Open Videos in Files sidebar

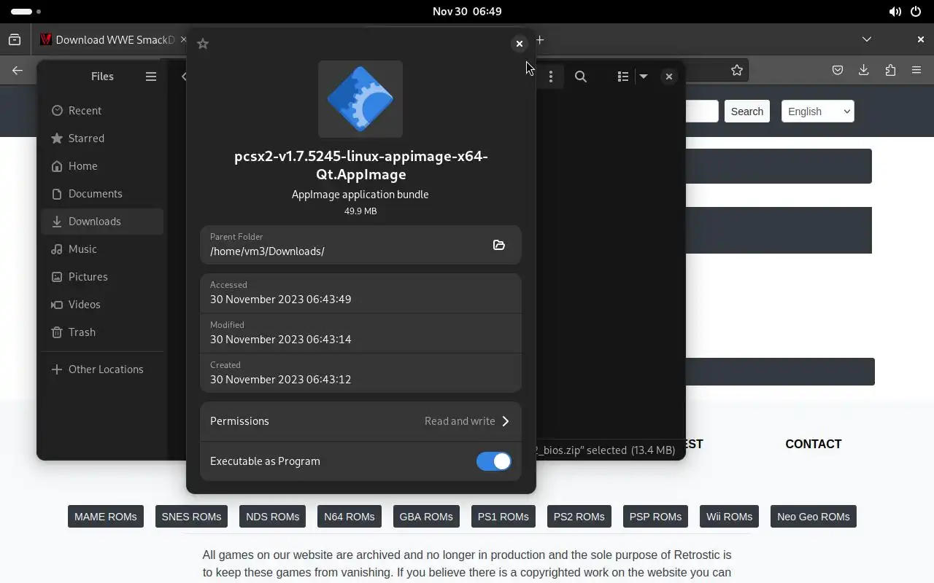(102, 305)
